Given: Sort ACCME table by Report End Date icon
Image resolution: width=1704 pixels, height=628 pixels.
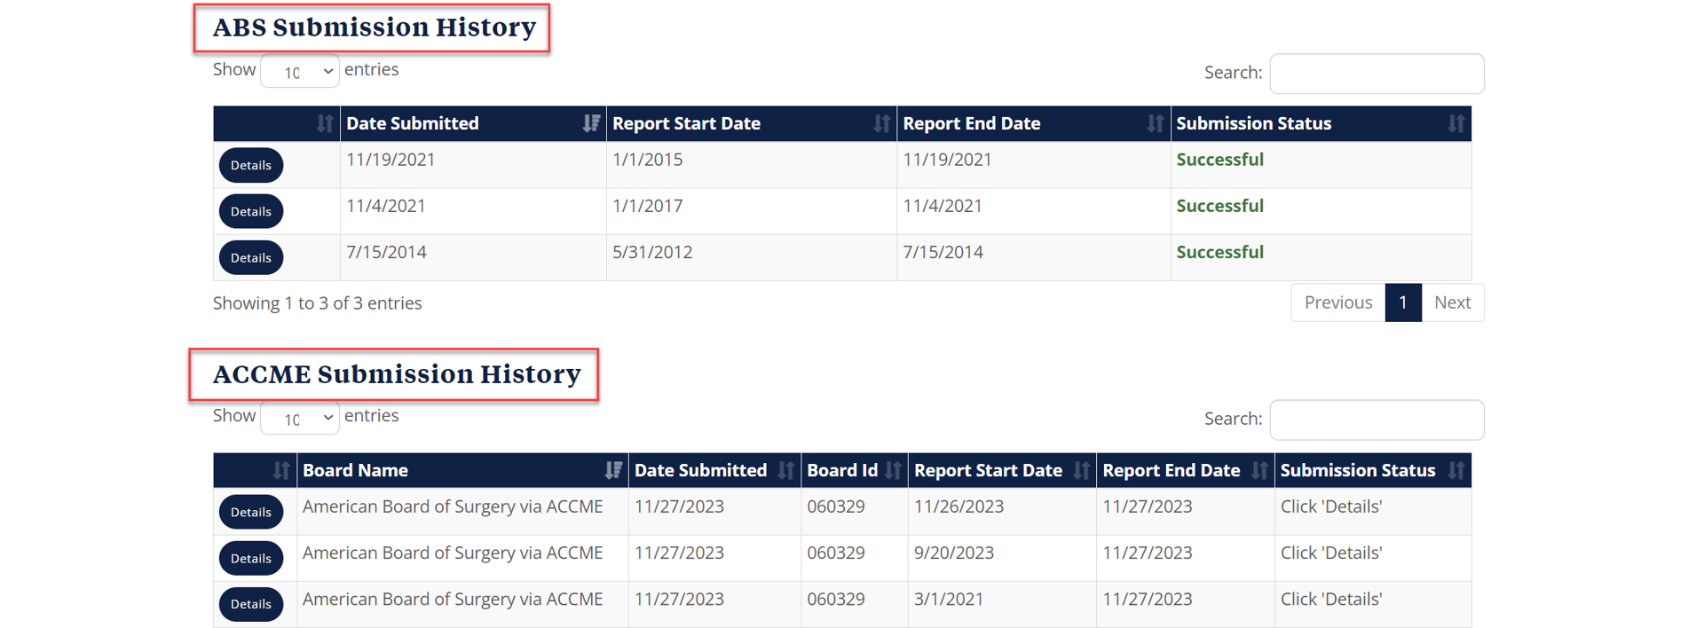Looking at the screenshot, I should (1259, 470).
